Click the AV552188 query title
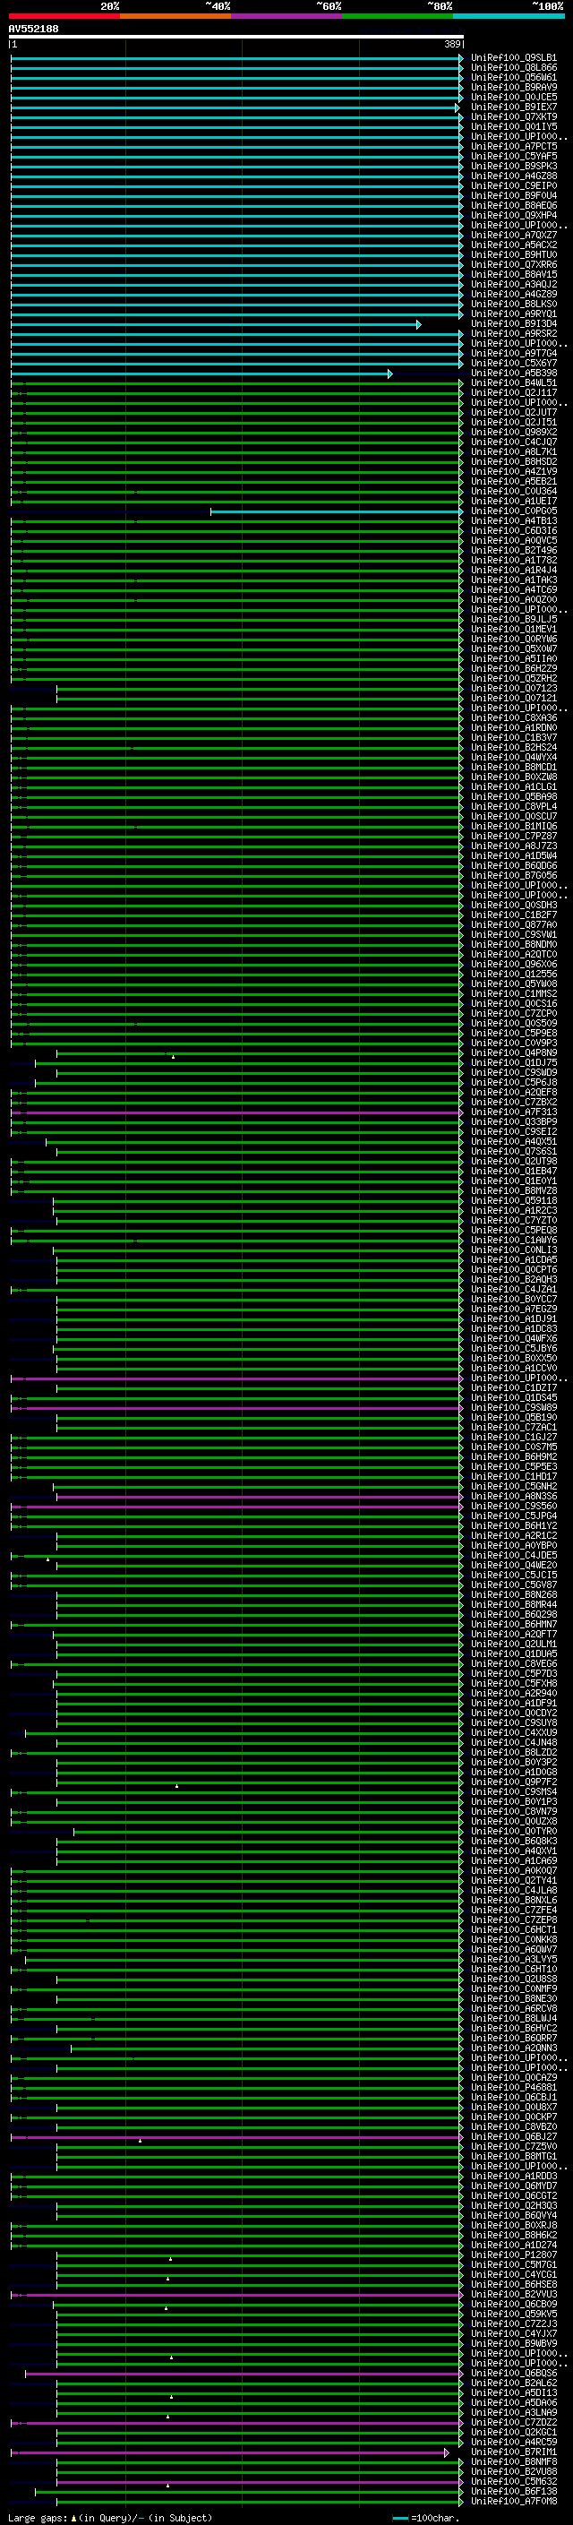573x2525 pixels. click(33, 30)
